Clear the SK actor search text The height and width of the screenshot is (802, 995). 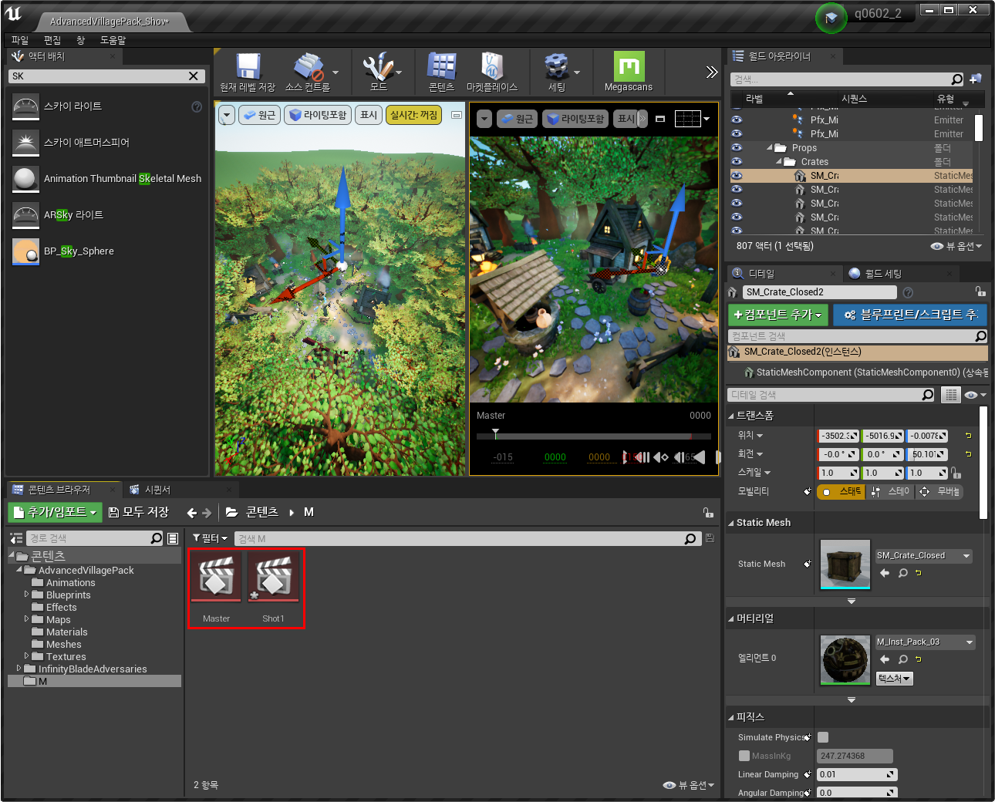point(194,76)
